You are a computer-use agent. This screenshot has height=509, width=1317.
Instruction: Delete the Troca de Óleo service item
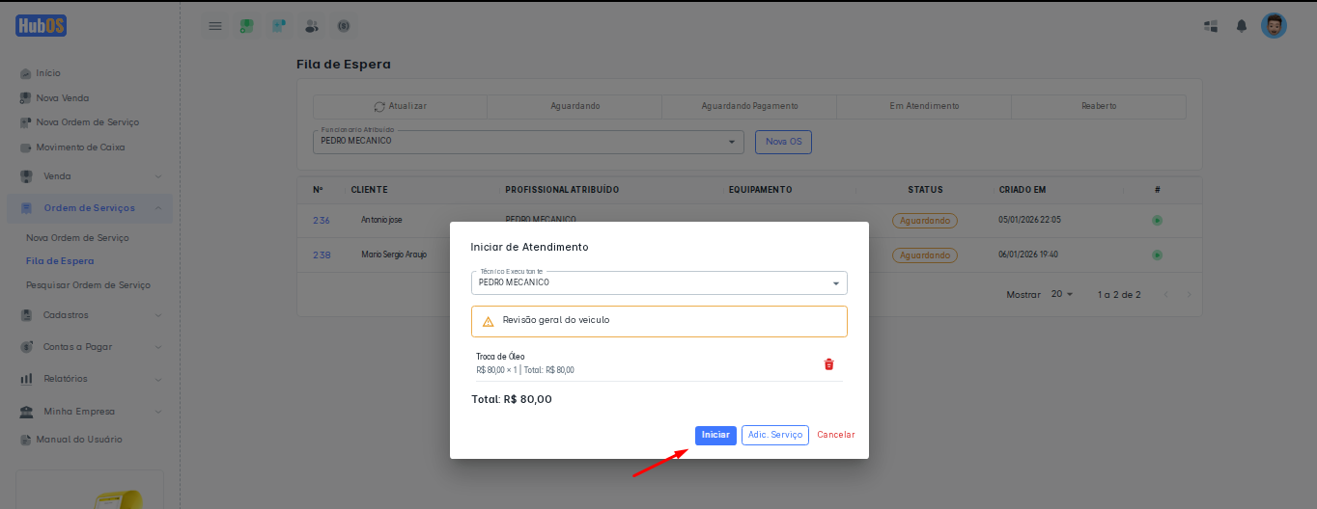click(828, 364)
